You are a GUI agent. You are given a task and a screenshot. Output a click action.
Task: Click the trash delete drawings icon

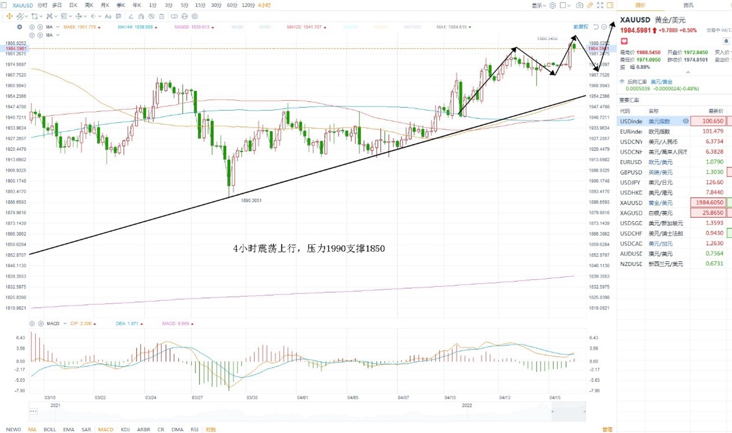point(162,16)
